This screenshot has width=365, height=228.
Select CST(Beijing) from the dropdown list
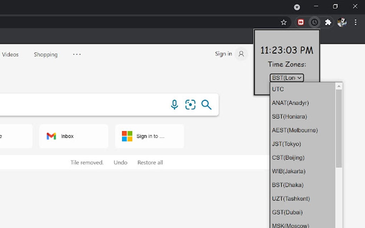[x=288, y=157]
